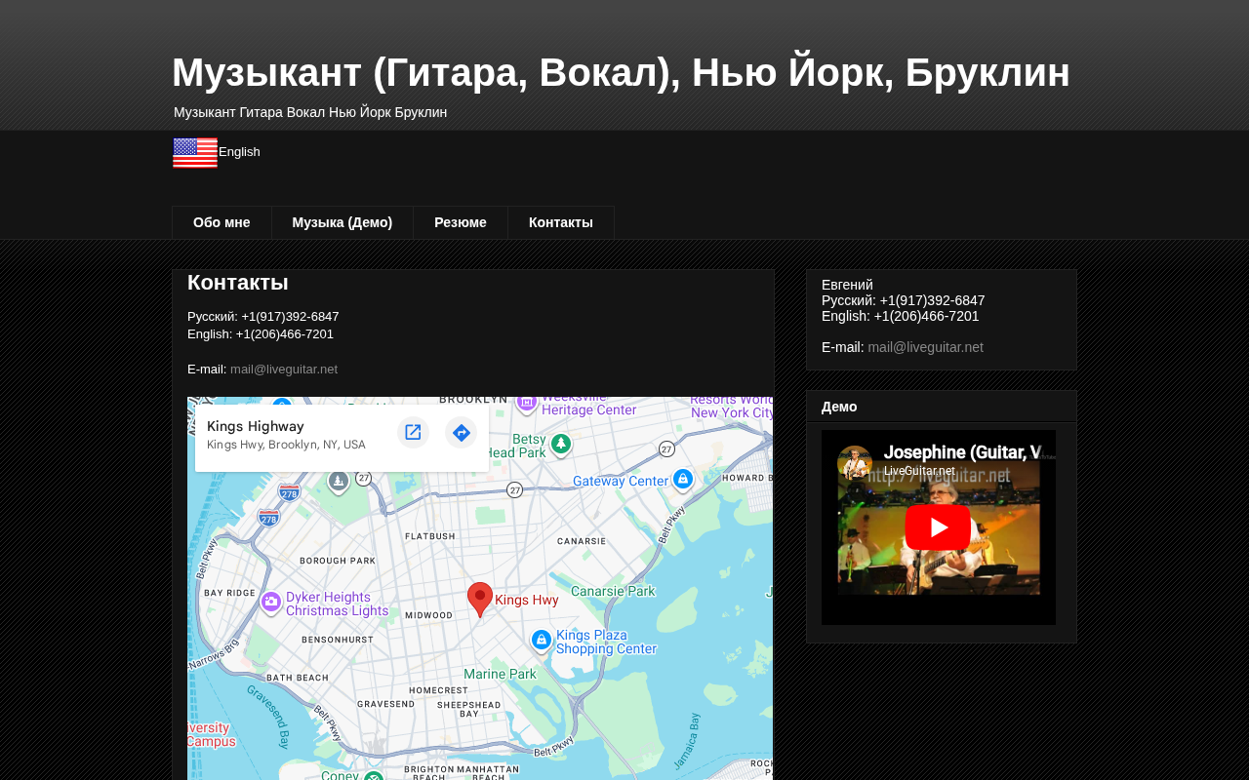Click mail@liveguitar.net in the main content
The image size is (1249, 780).
pyautogui.click(x=284, y=370)
